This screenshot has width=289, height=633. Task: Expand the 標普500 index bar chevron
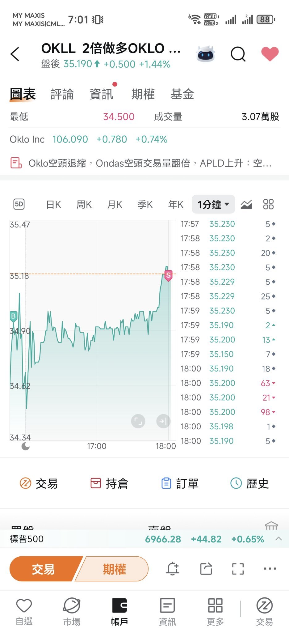click(x=279, y=539)
